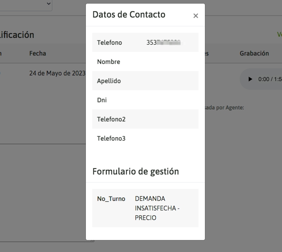Select the Telefono row in the dialog
This screenshot has width=282, height=252.
pos(109,42)
